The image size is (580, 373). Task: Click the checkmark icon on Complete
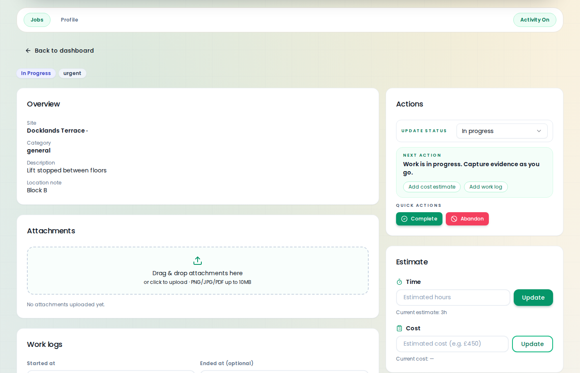click(x=404, y=219)
